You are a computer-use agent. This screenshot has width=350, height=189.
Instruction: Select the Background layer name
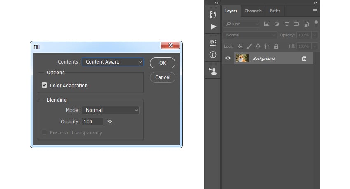(x=264, y=59)
